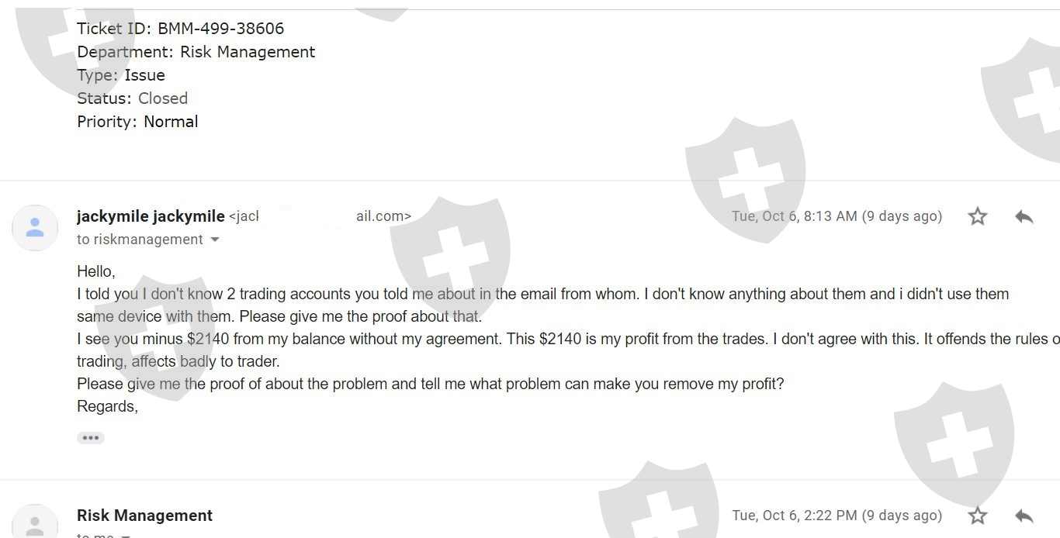Star the jackymile email message
This screenshot has width=1060, height=538.
(978, 216)
